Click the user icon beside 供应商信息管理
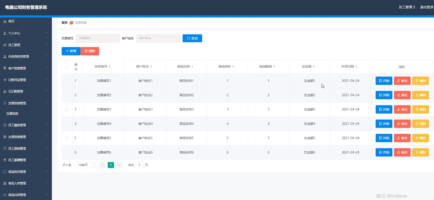This screenshot has width=434, height=200. (5, 57)
